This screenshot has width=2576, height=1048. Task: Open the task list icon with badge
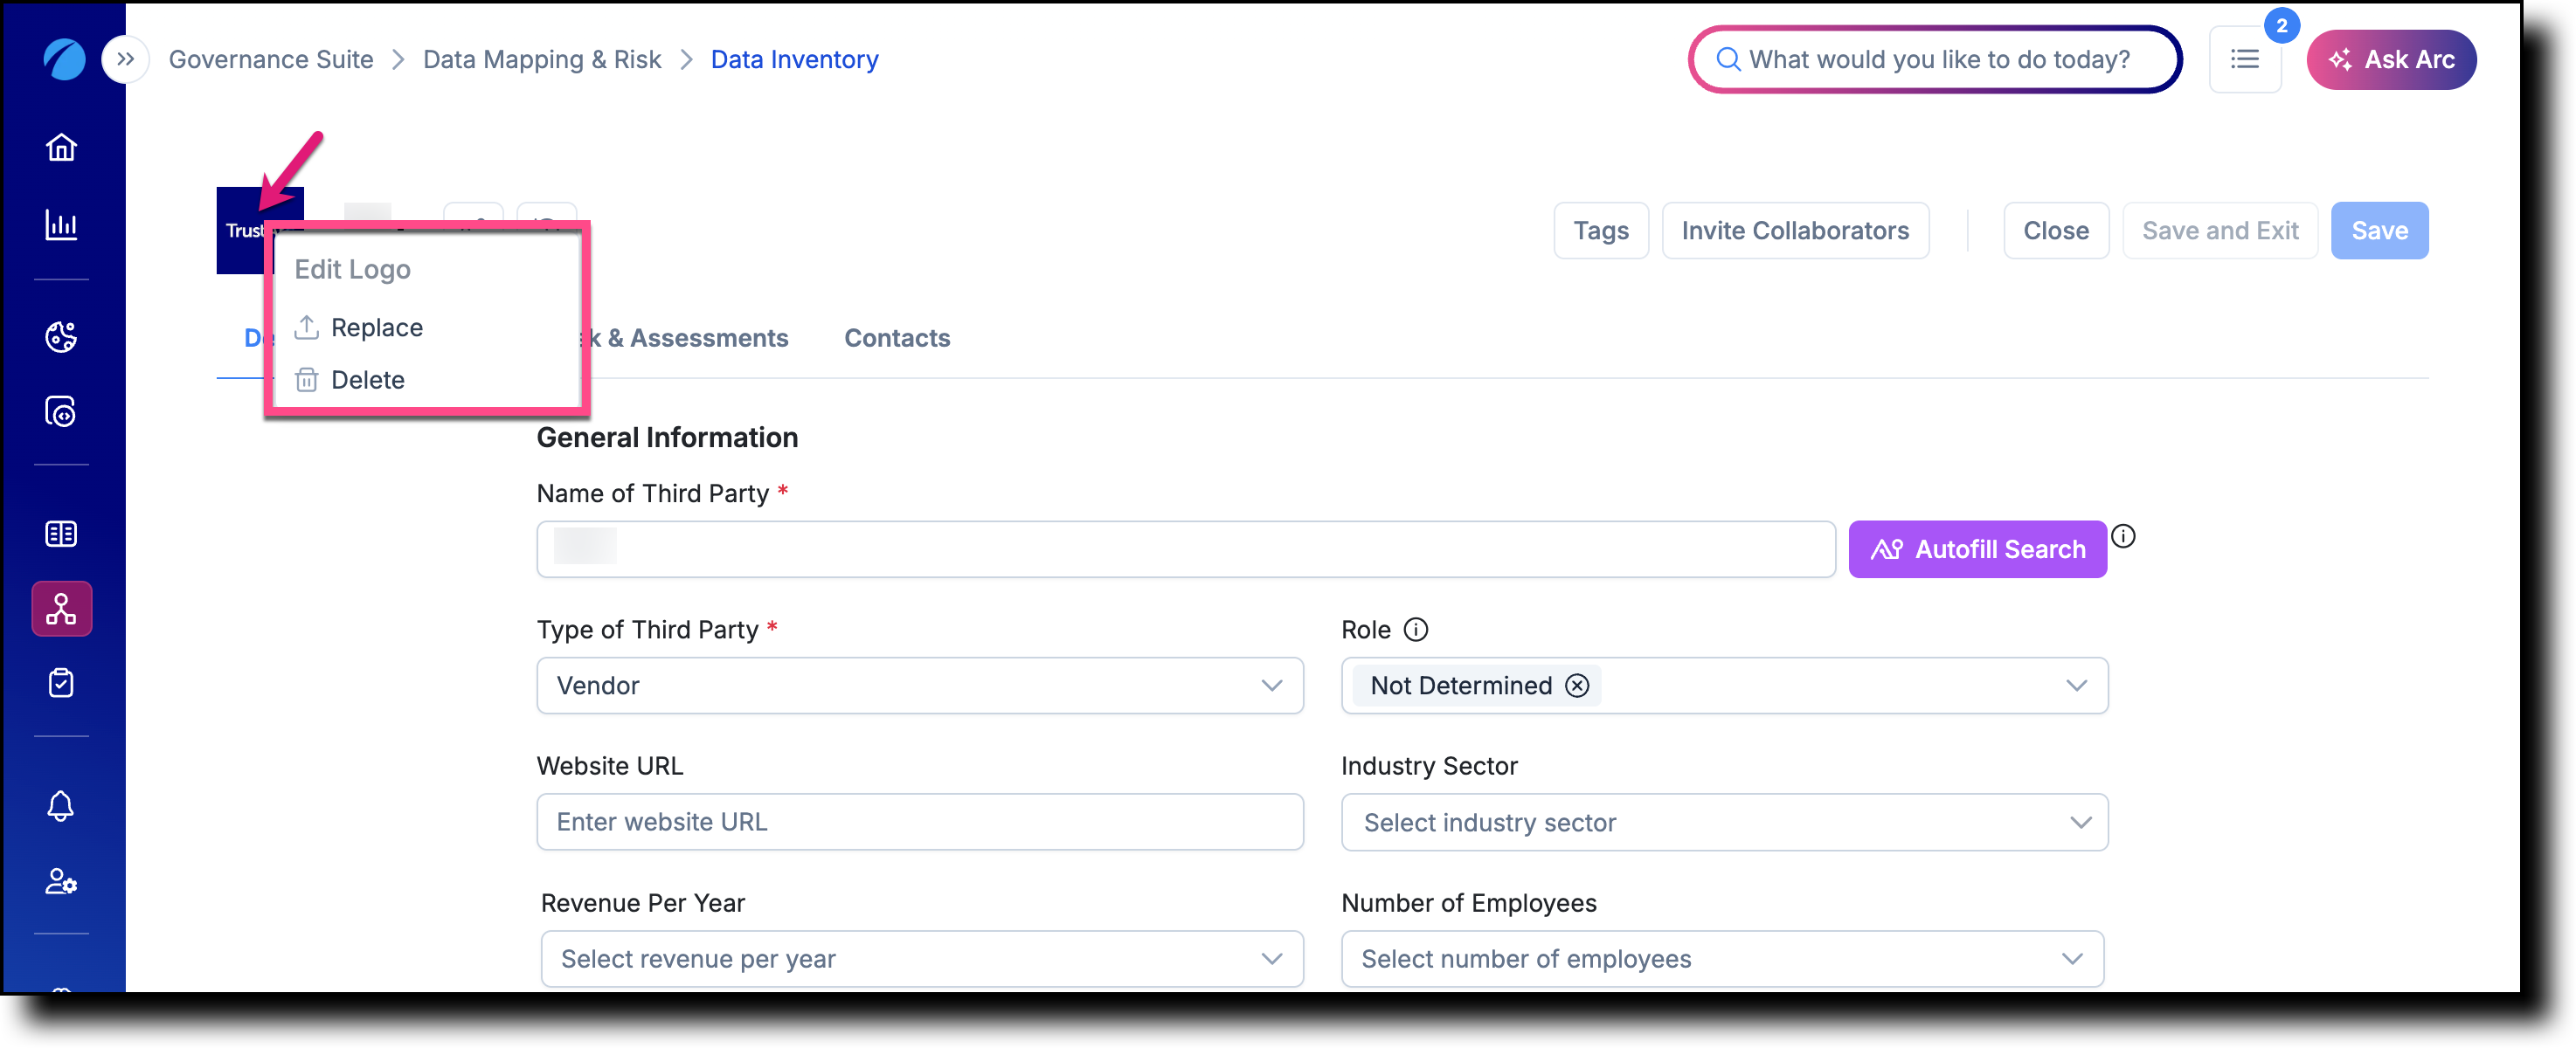pos(2245,59)
